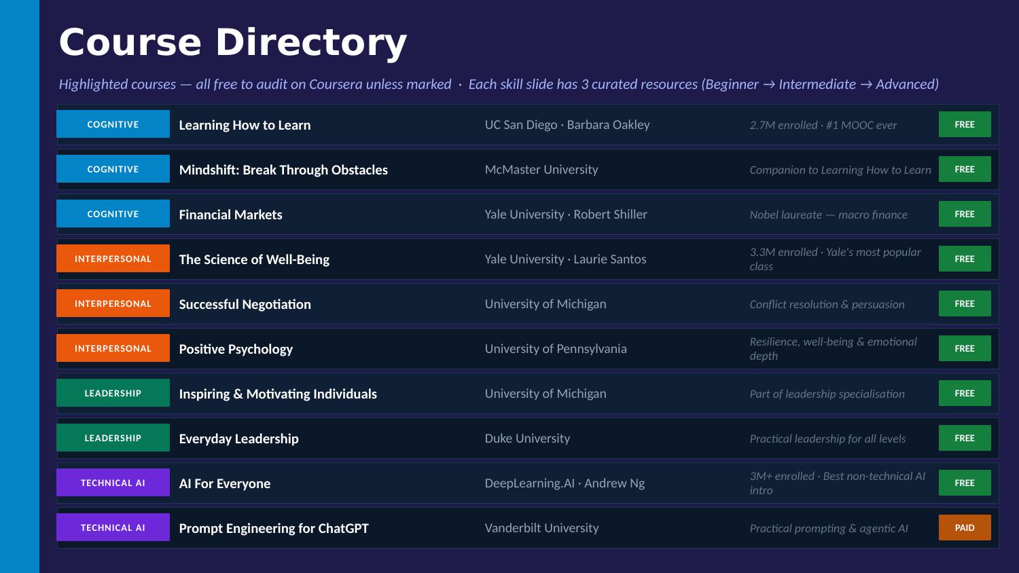Select the Successful Negotiation course title
Viewport: 1019px width, 573px height.
coord(245,304)
